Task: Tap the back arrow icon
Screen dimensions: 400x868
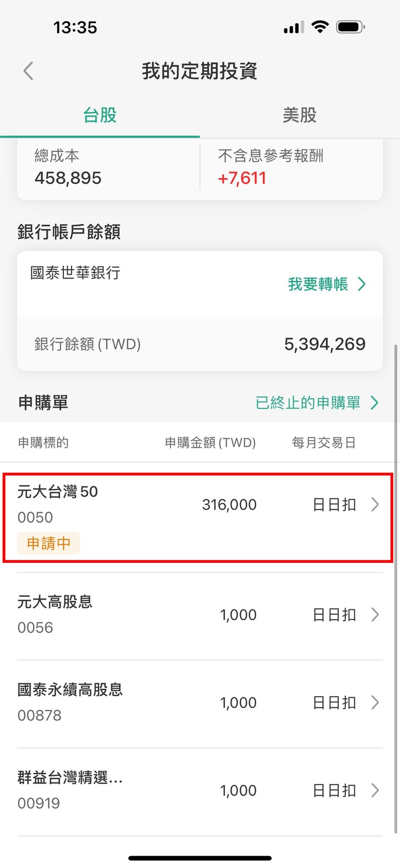Action: pos(28,71)
